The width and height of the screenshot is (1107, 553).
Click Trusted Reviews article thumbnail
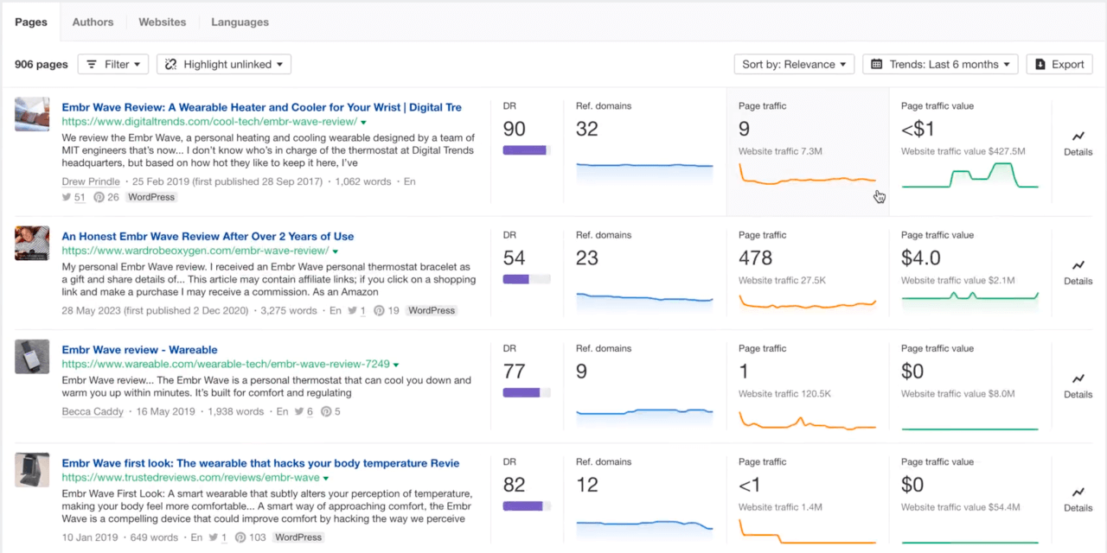pyautogui.click(x=32, y=470)
